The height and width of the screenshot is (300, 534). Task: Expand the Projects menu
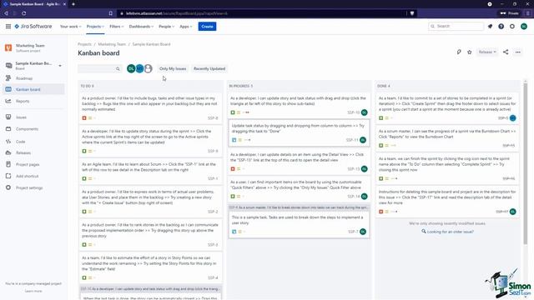[x=95, y=27]
